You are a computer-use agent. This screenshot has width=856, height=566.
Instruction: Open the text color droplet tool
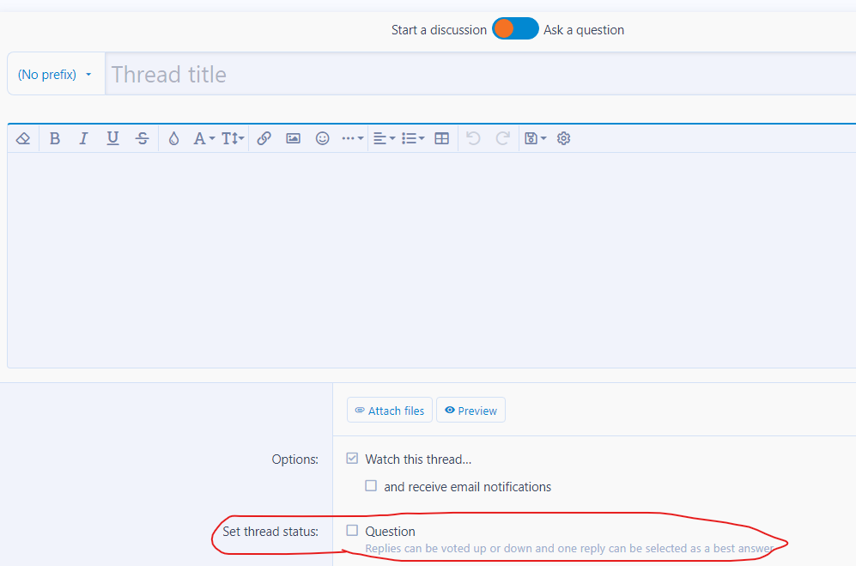point(173,139)
